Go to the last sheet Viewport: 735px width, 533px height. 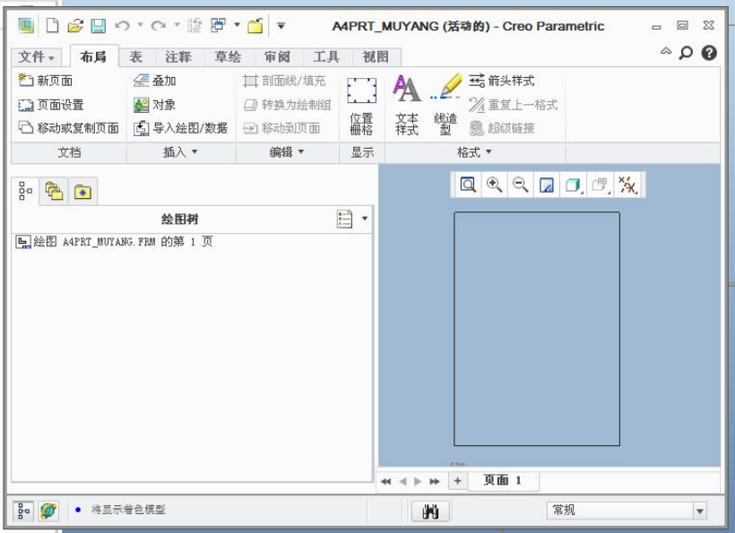click(x=435, y=481)
